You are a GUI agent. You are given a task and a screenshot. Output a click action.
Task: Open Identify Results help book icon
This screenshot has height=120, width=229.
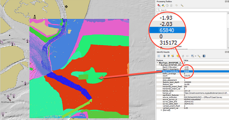(204, 56)
